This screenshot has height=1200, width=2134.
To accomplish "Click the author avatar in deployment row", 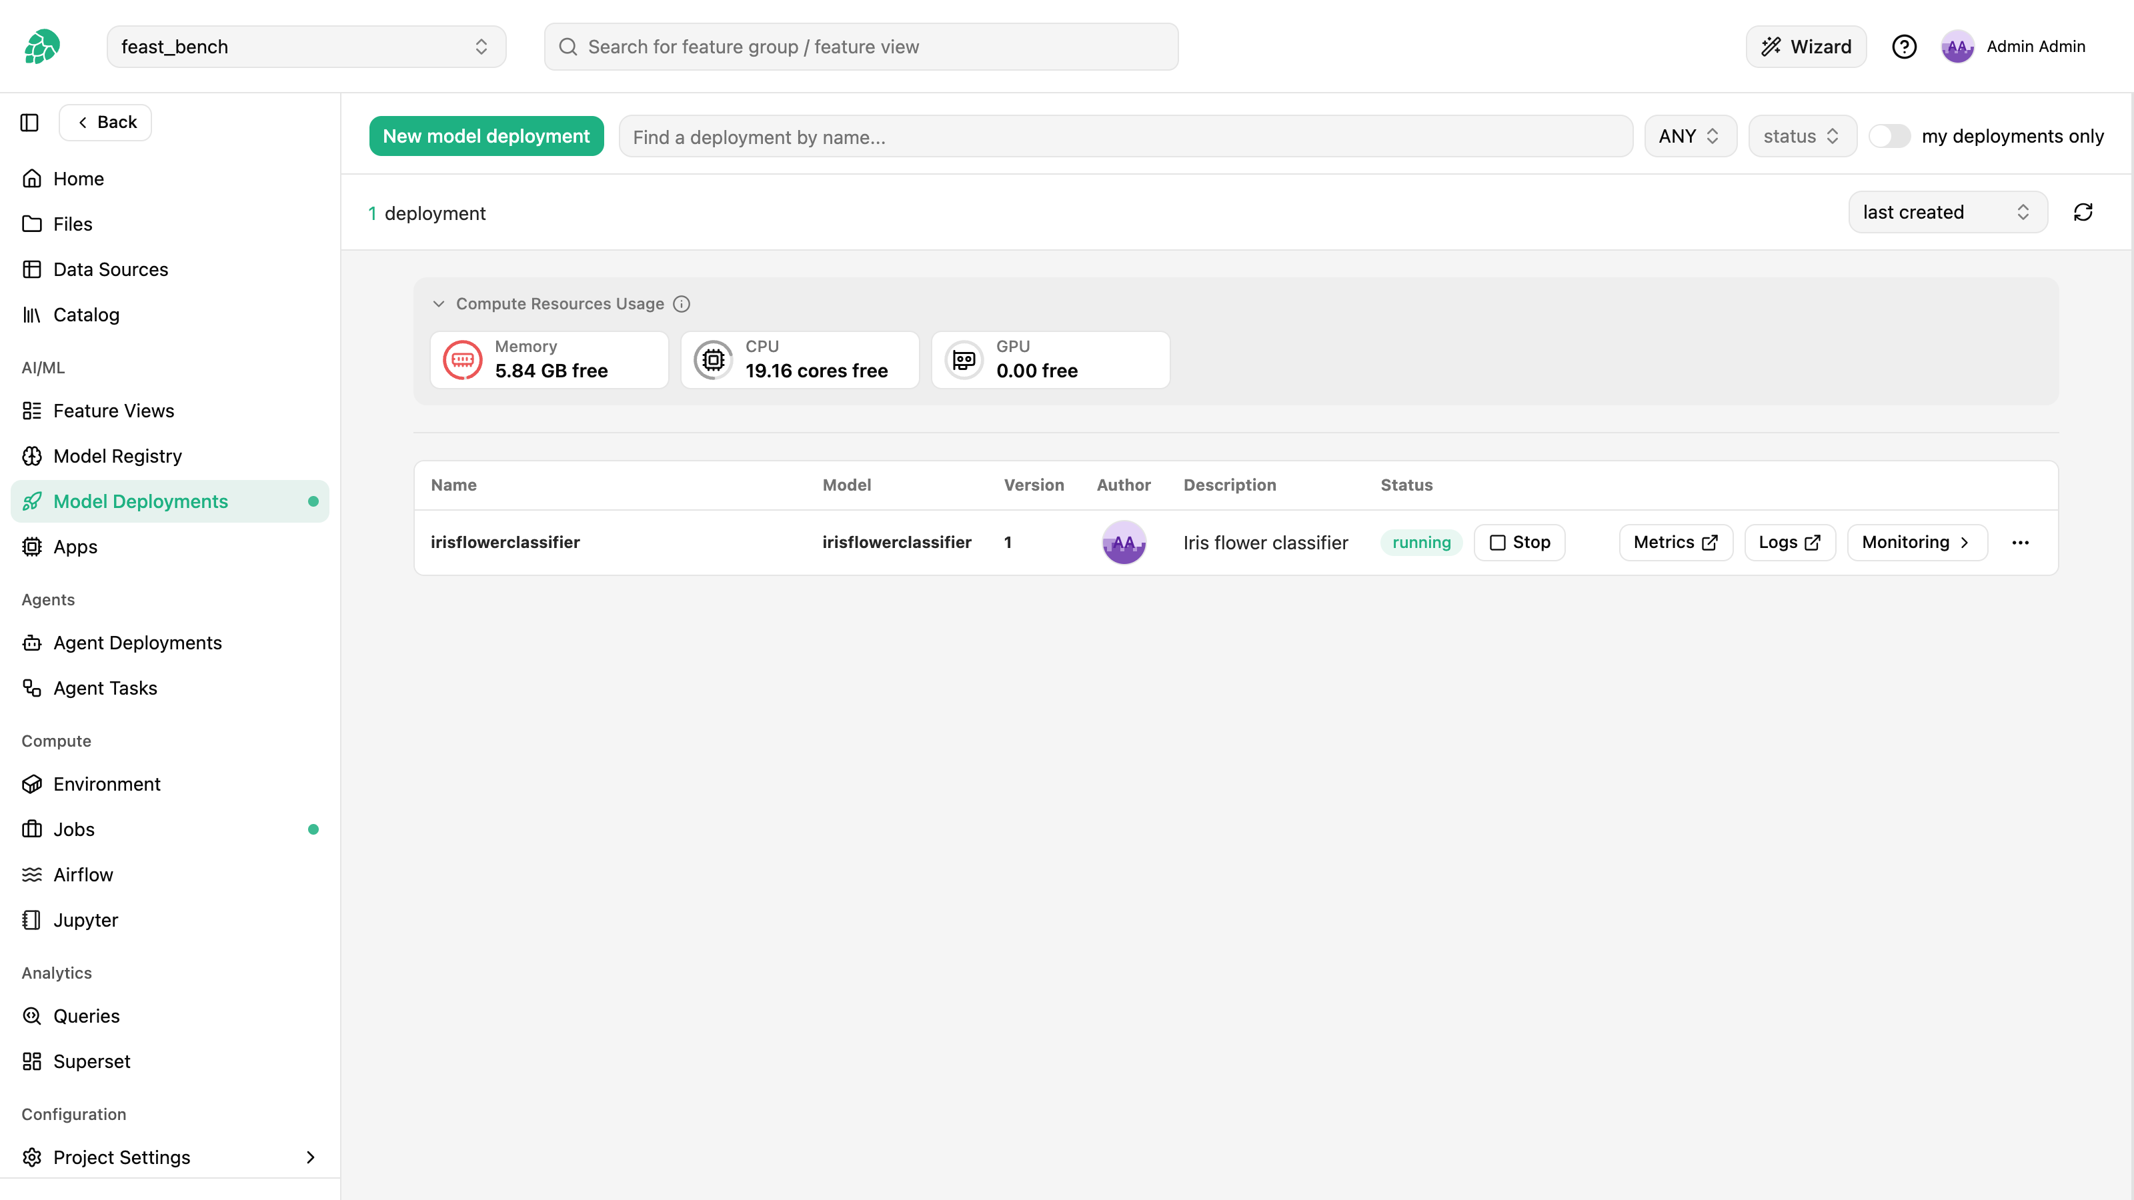I will pos(1123,543).
